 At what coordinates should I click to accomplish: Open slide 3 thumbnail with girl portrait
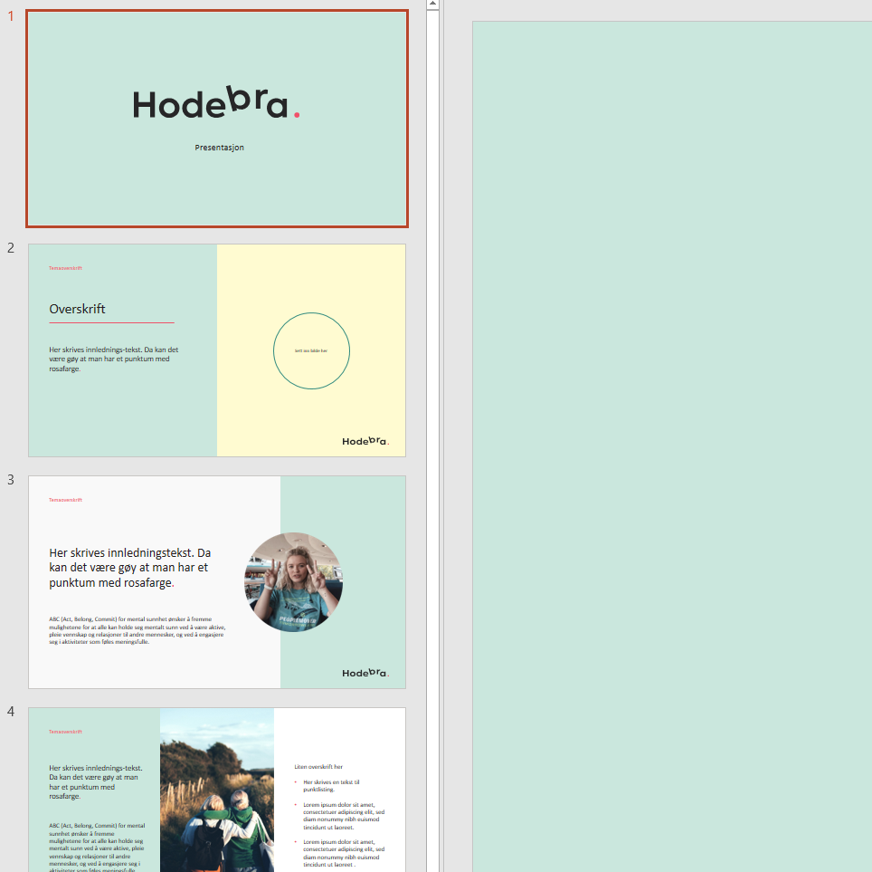[217, 582]
